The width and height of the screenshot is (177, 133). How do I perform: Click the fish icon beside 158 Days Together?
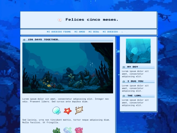click(x=24, y=40)
